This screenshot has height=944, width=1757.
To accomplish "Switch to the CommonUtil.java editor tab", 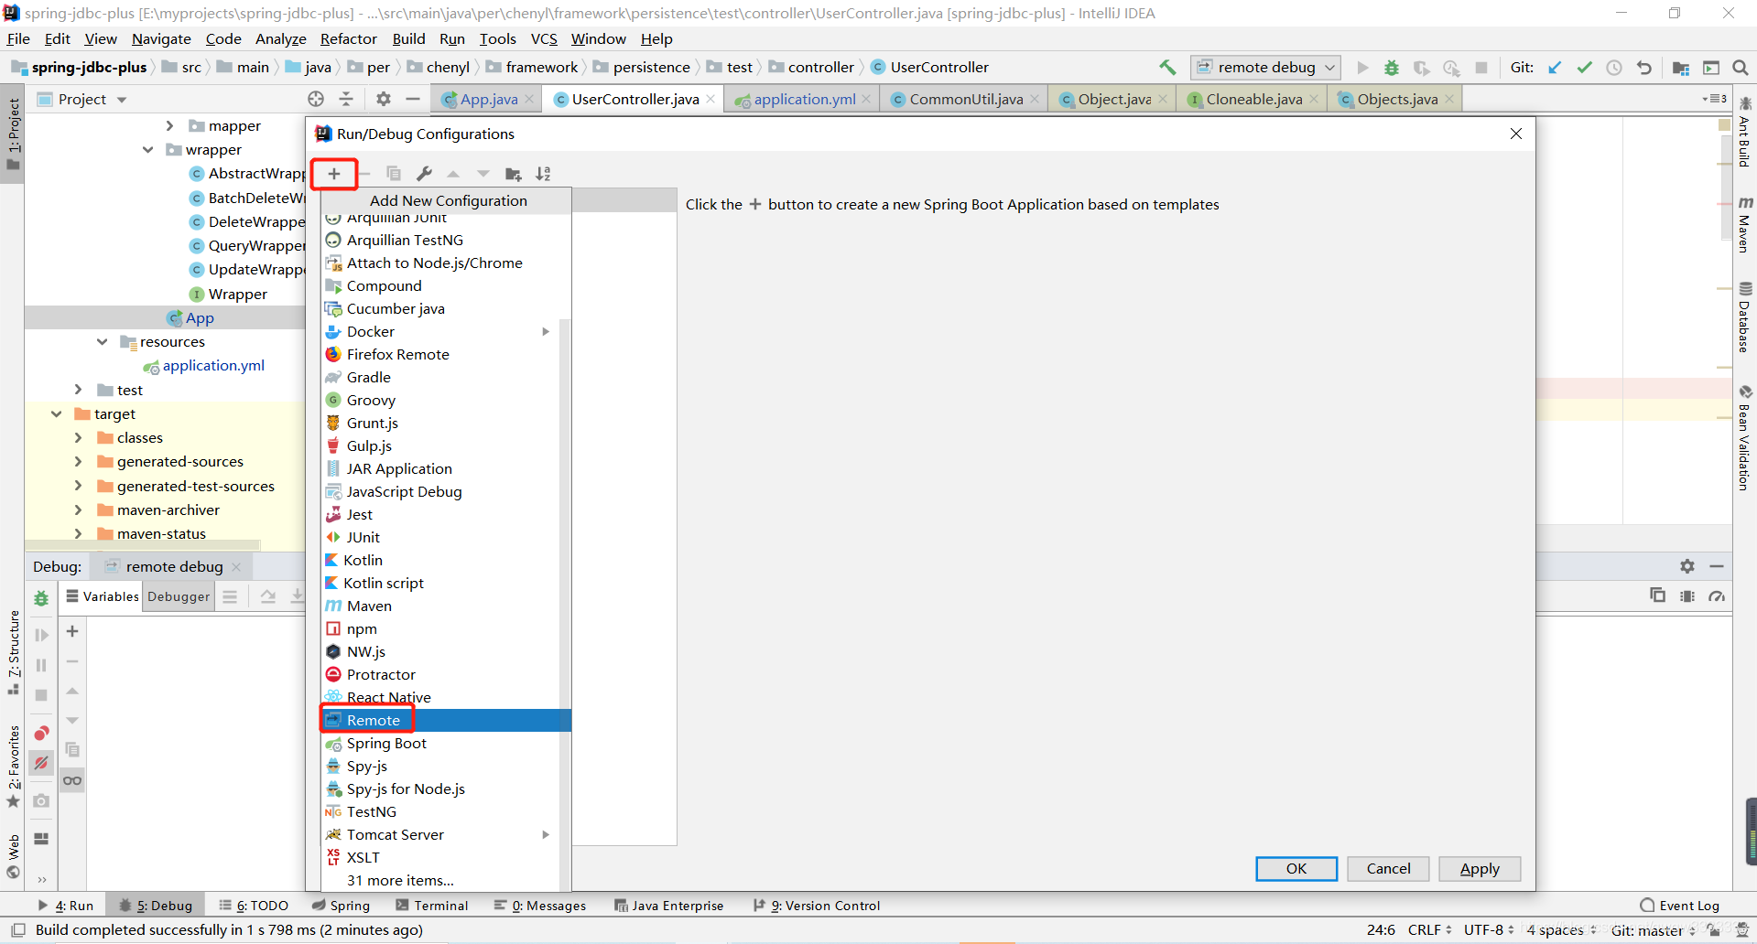I will (965, 99).
